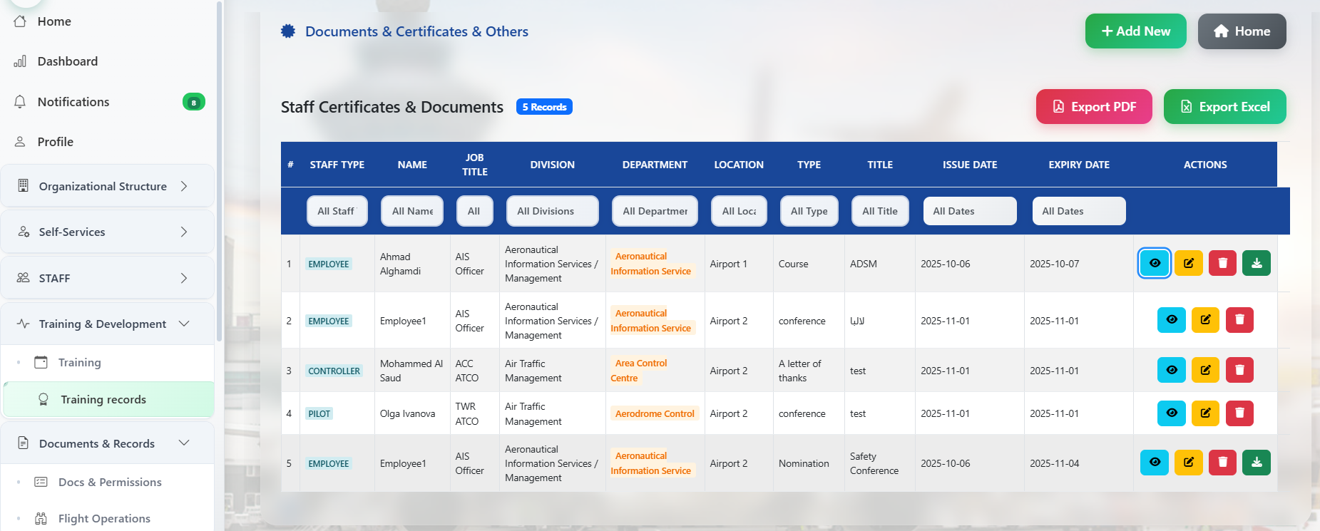Open the Dashboard menu item
This screenshot has height=531, width=1320.
pyautogui.click(x=67, y=61)
